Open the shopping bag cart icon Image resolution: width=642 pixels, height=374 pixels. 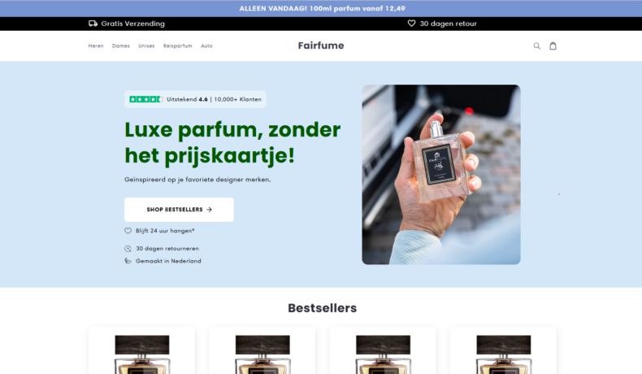click(553, 46)
